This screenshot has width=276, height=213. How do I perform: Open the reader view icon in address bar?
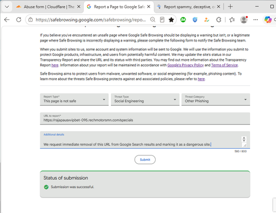click(x=162, y=20)
